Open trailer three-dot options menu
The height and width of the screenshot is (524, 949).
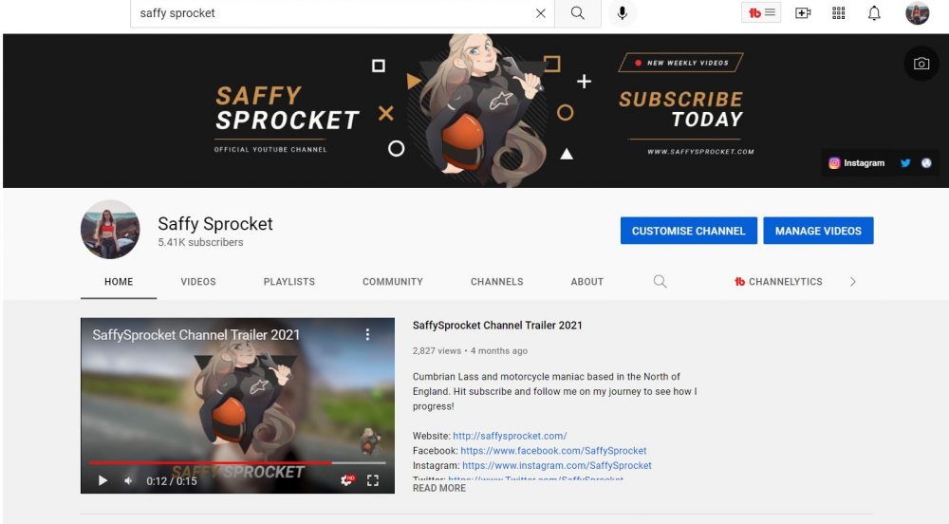[x=367, y=334]
